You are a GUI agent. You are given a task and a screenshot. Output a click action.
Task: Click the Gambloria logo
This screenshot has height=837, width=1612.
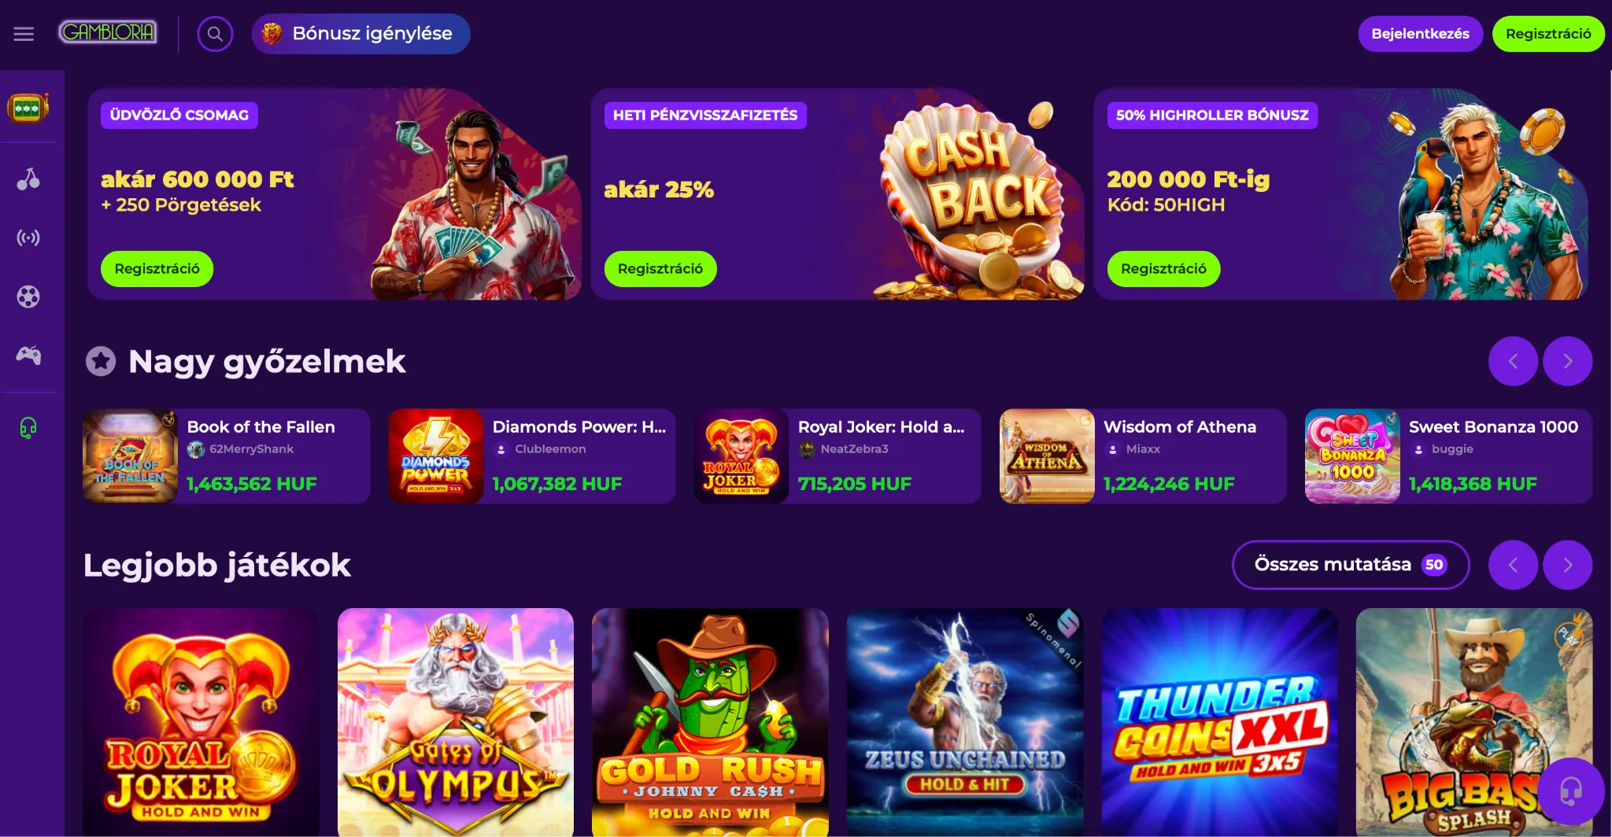point(108,32)
